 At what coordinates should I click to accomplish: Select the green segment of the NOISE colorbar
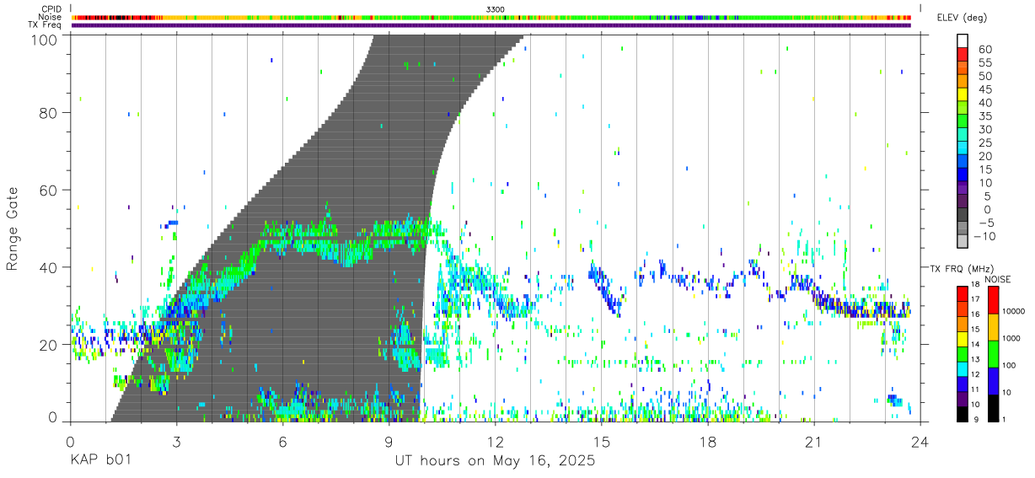[x=993, y=354]
